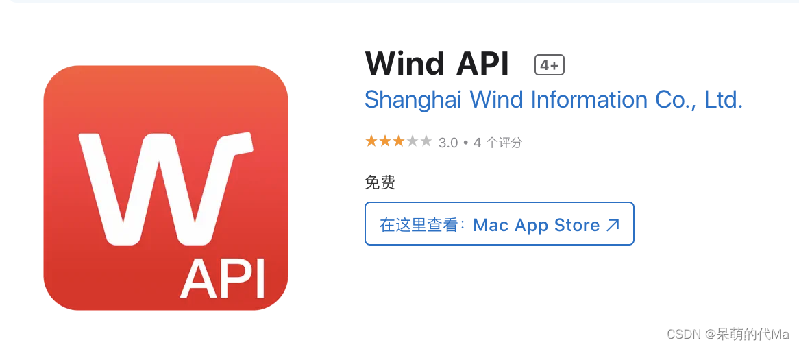Click the fourth gray rating star
The width and height of the screenshot is (799, 347).
click(x=413, y=141)
